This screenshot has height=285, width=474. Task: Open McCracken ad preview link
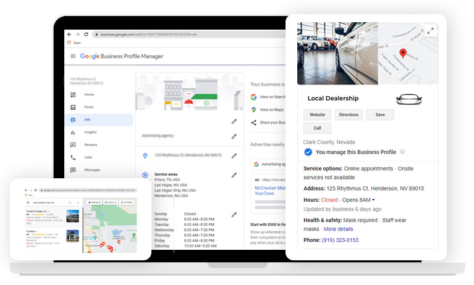coord(270,191)
